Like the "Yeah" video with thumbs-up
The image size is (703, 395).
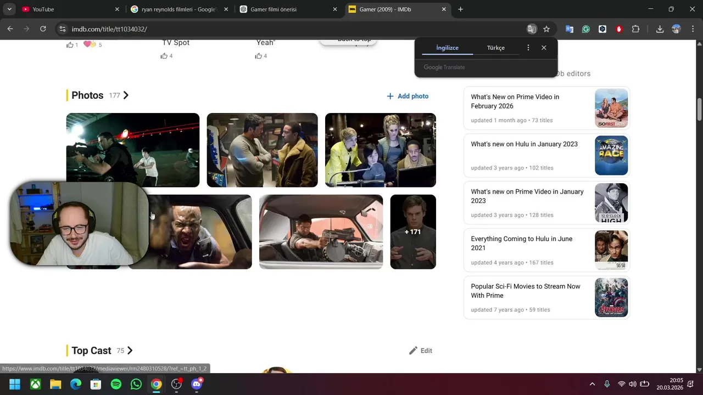[258, 56]
